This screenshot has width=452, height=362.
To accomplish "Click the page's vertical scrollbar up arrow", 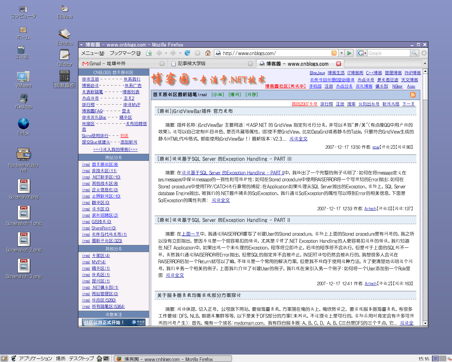I will (425, 71).
